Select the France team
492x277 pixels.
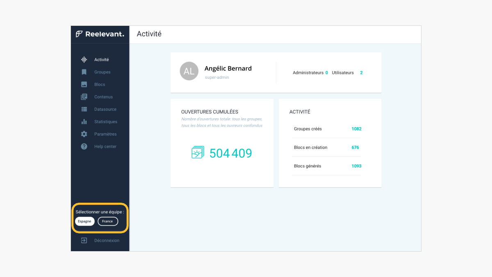(108, 221)
